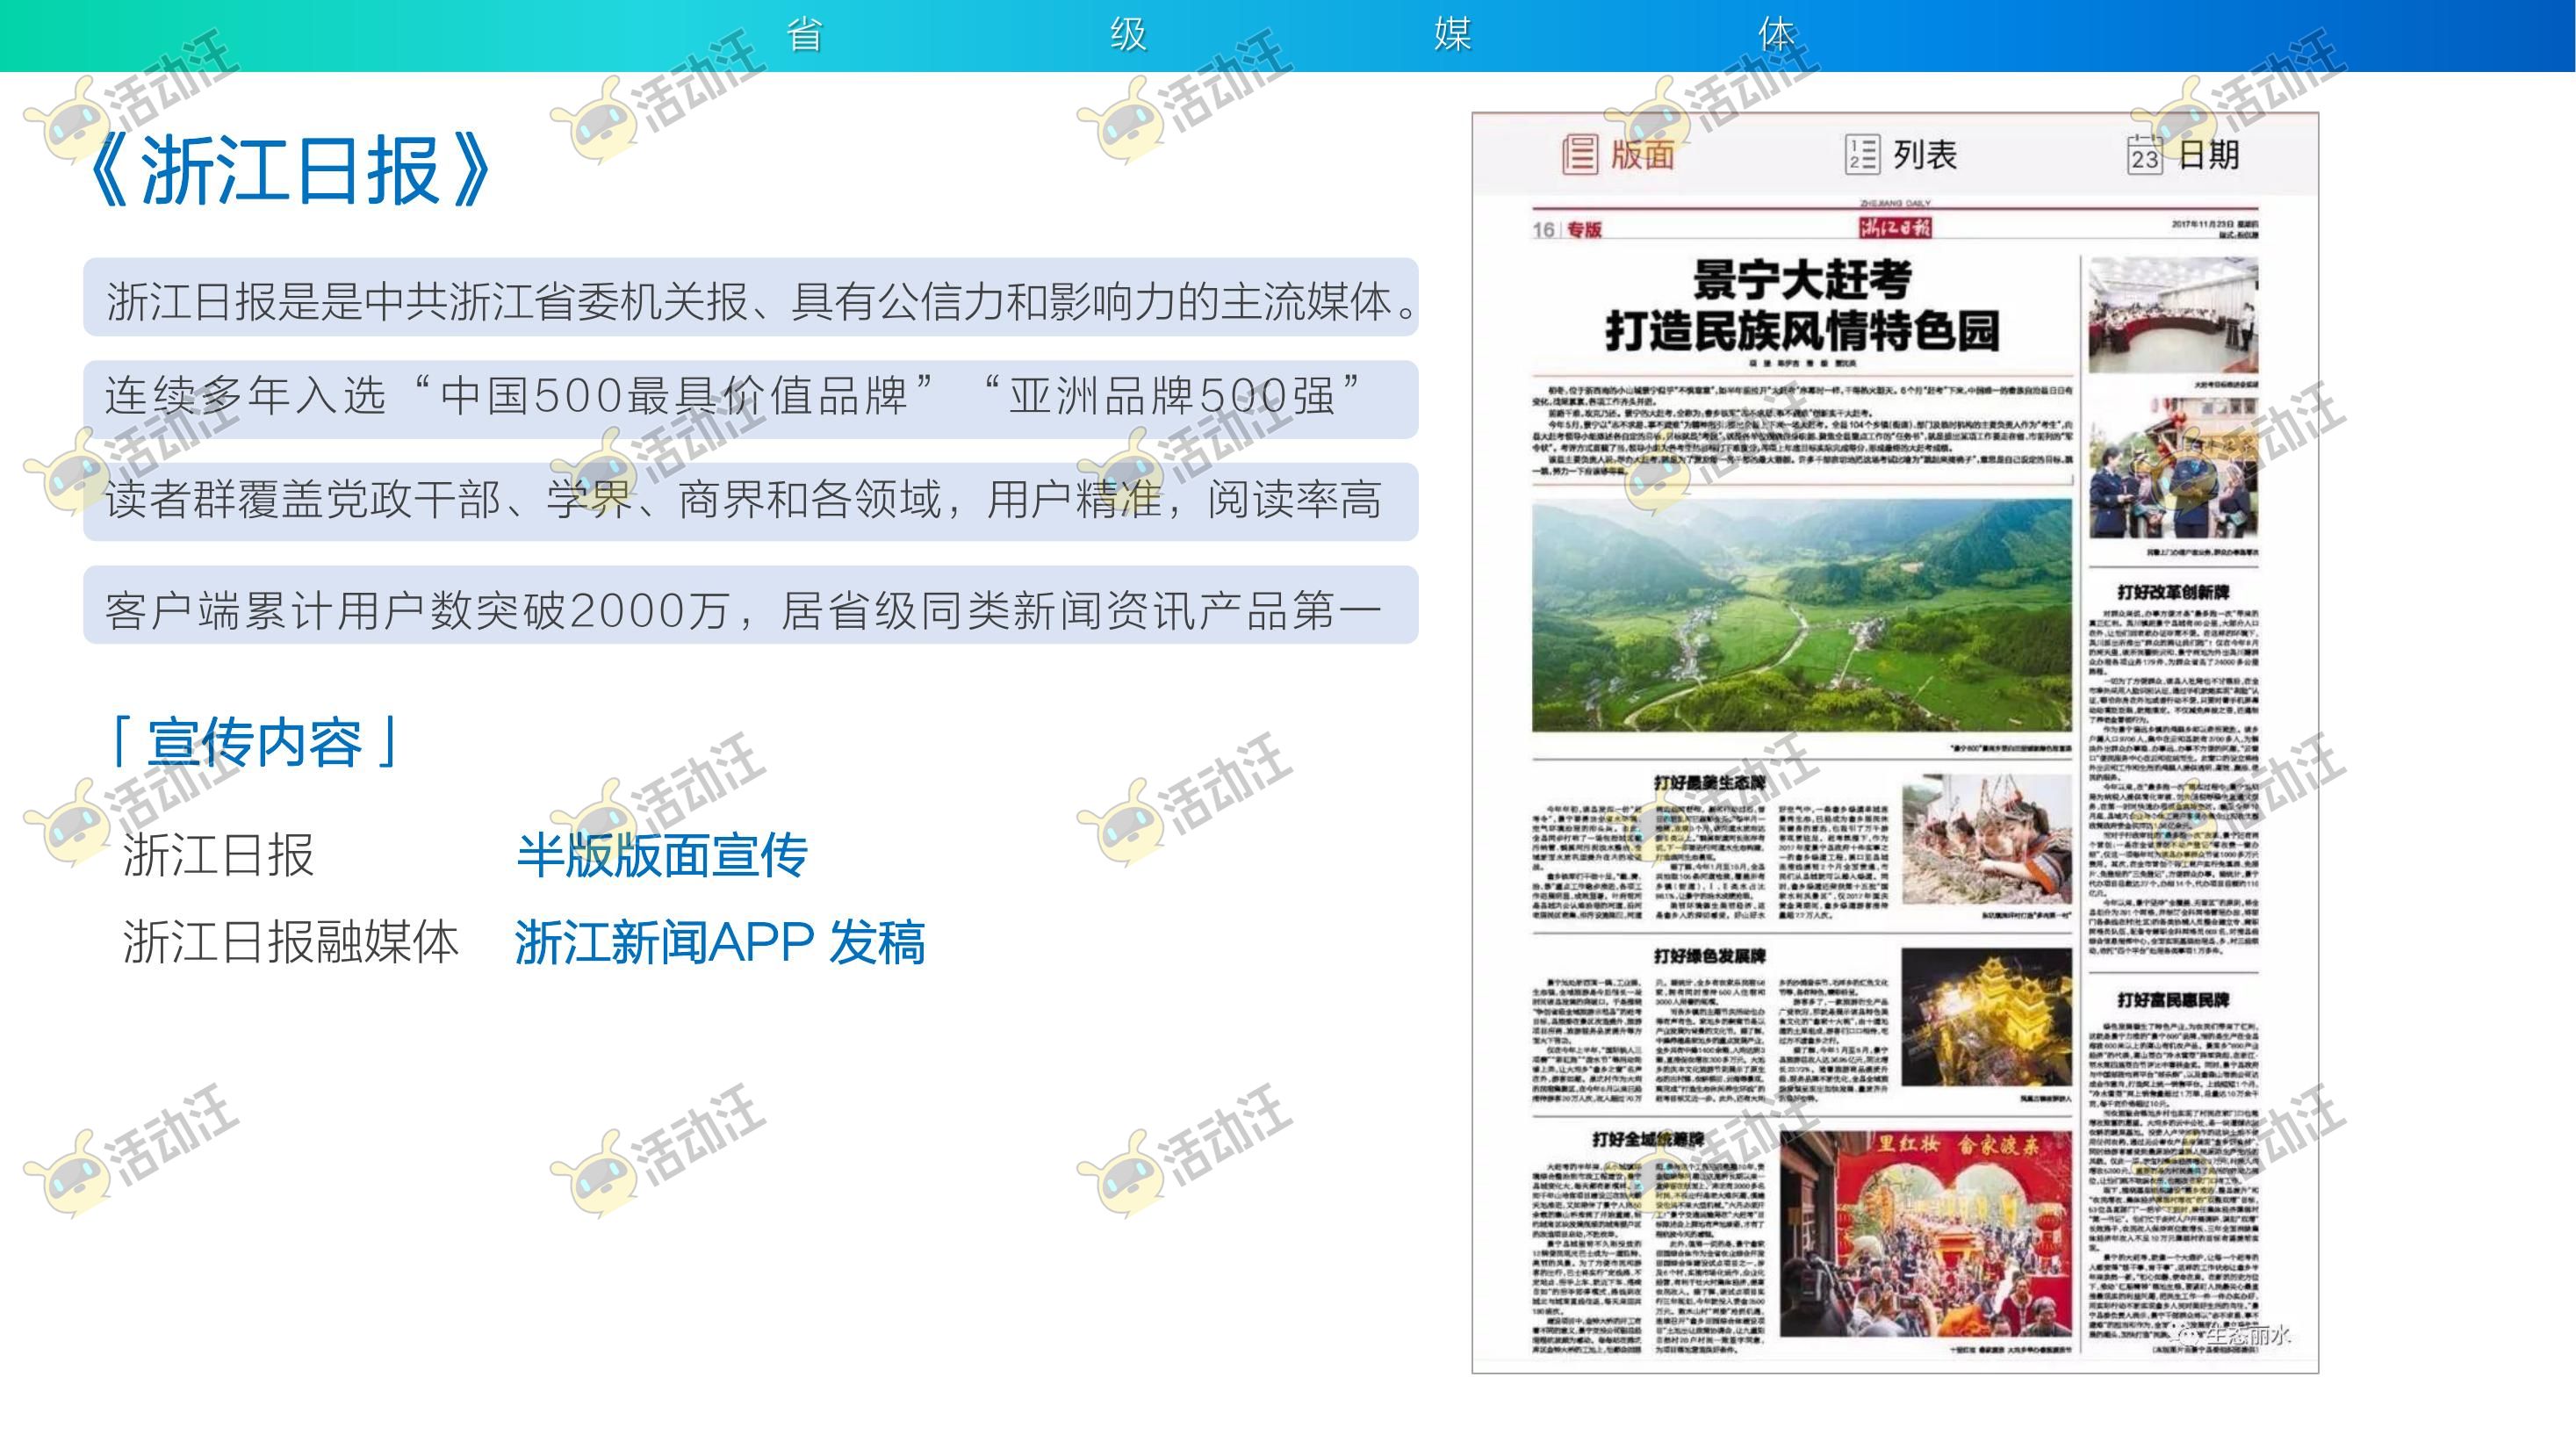Image resolution: width=2576 pixels, height=1449 pixels.
Task: Click the 列表 list icon
Action: click(1862, 155)
